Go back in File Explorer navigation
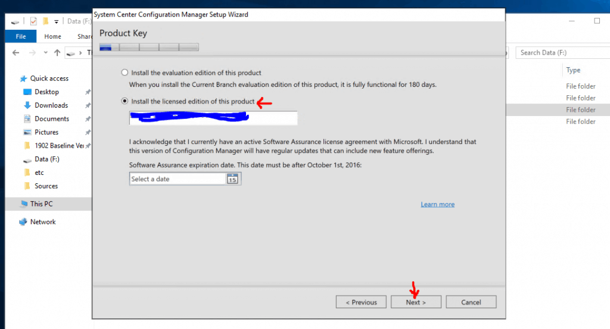 click(x=15, y=52)
